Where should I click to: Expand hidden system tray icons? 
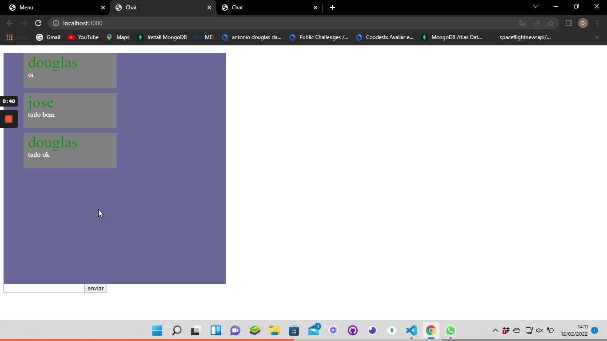[495, 330]
